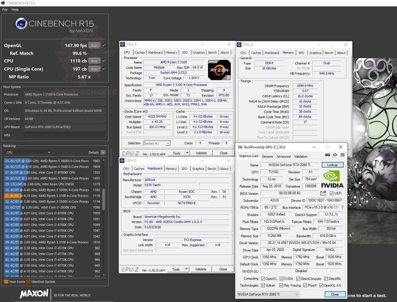Click the Info input field in Your System

coord(64,135)
